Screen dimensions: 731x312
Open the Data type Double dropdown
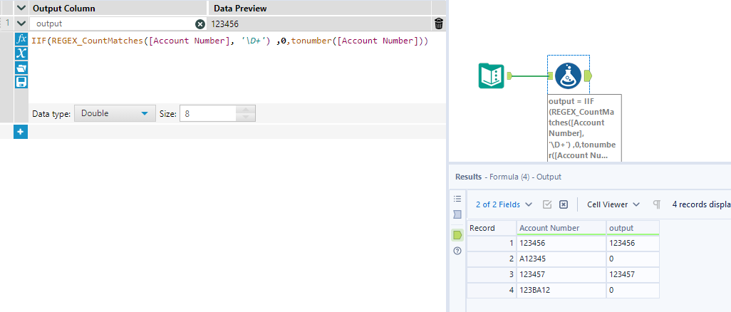pos(114,113)
